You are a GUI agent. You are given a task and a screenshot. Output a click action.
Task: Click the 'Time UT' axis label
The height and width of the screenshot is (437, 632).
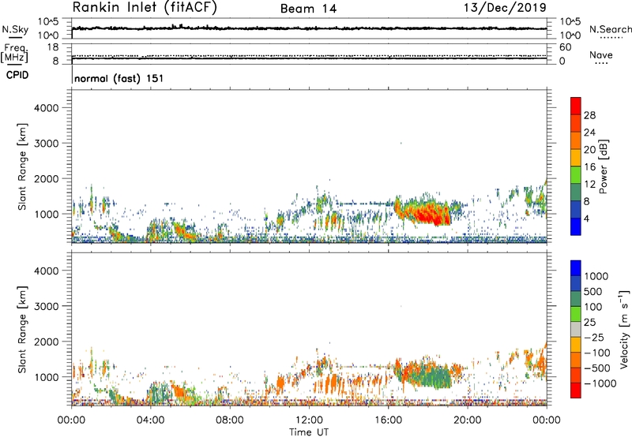[x=309, y=432]
